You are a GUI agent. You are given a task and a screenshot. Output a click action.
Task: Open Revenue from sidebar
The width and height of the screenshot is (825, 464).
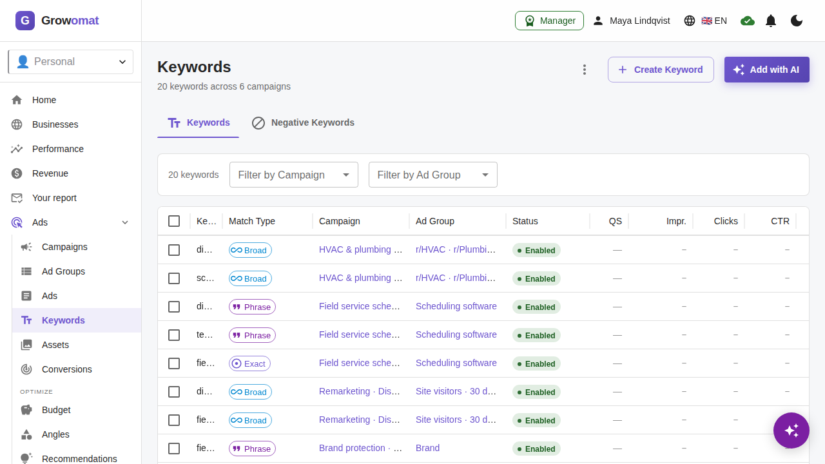coord(70,173)
